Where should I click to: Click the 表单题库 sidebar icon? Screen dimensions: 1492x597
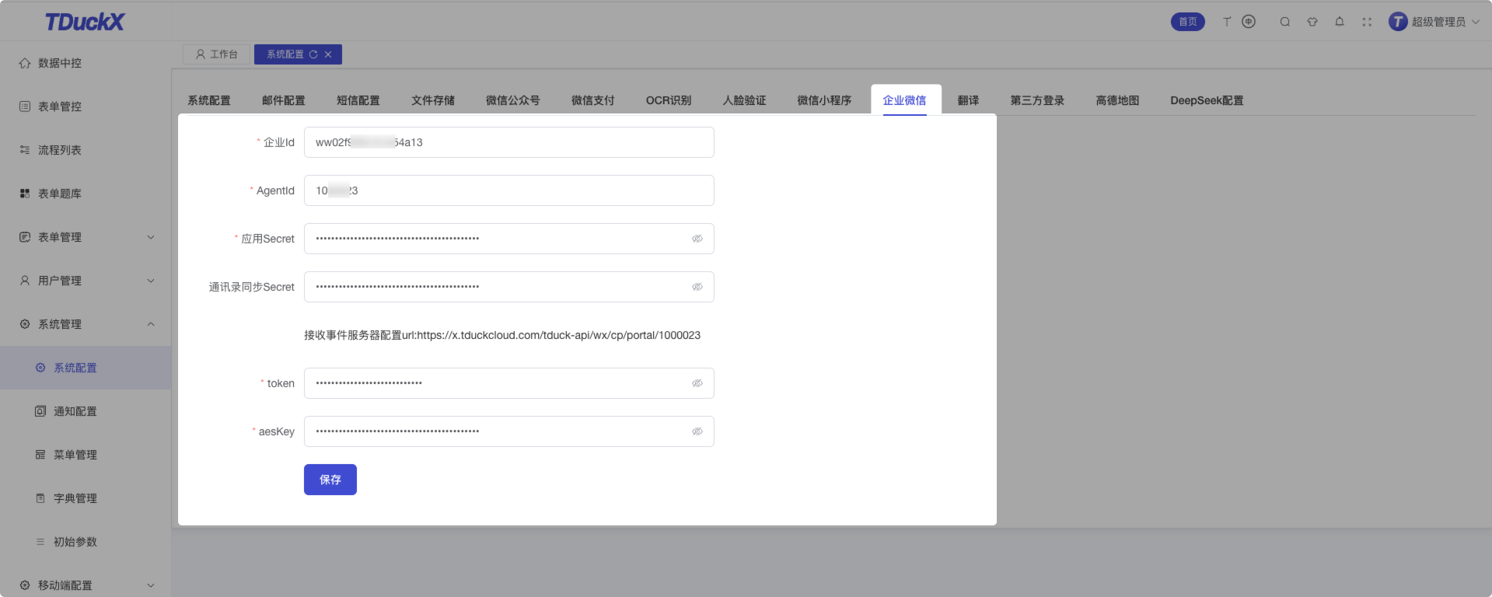click(x=25, y=194)
